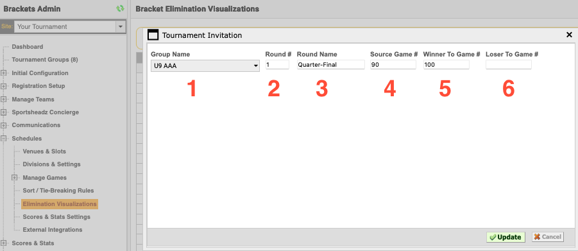Go to Dashboard in sidebar

point(28,47)
